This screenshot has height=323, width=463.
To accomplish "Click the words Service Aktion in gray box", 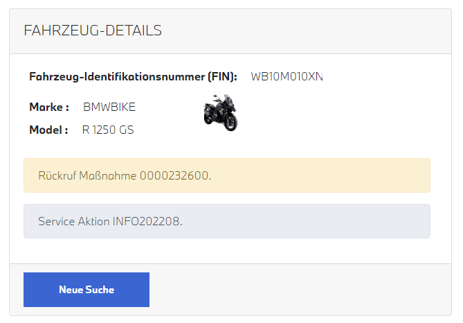I will coord(74,221).
